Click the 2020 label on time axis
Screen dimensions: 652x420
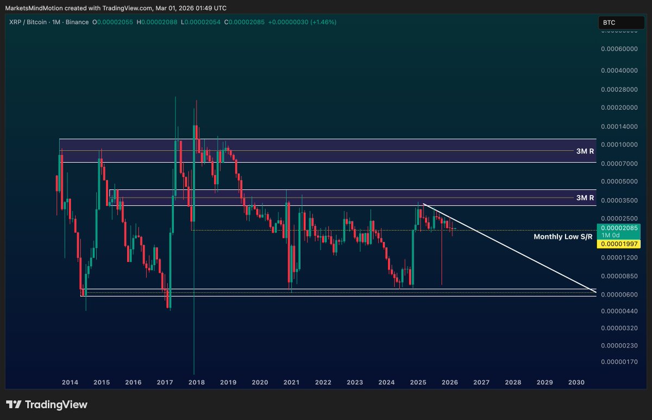260,383
